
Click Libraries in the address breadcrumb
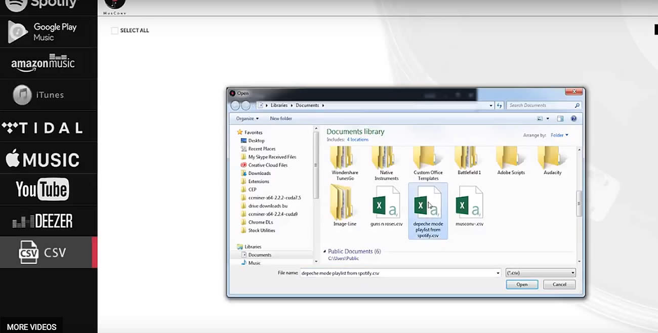pyautogui.click(x=279, y=105)
